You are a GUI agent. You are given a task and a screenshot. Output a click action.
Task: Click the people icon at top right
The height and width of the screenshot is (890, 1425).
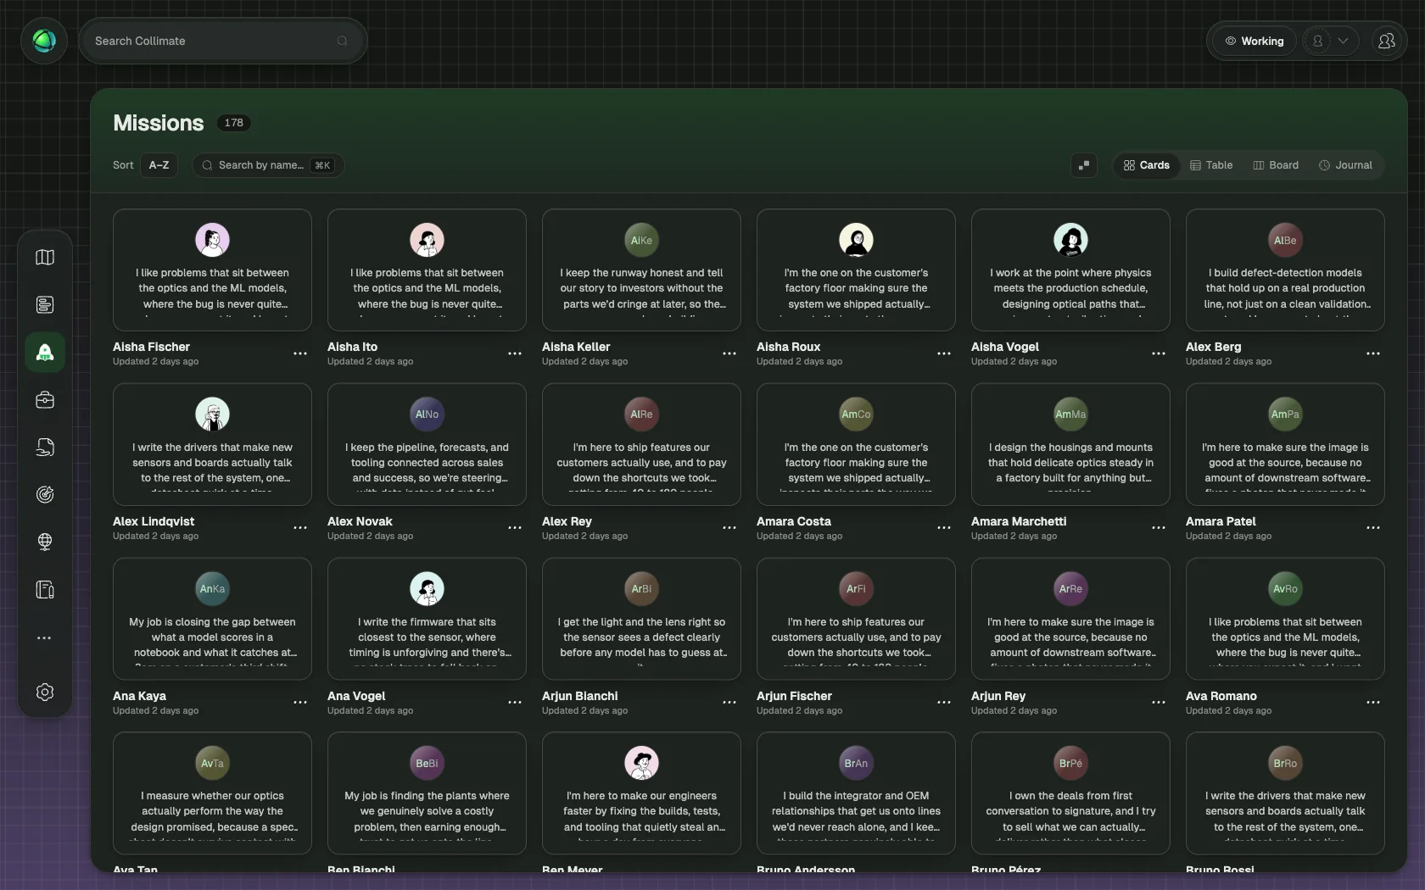pyautogui.click(x=1386, y=41)
